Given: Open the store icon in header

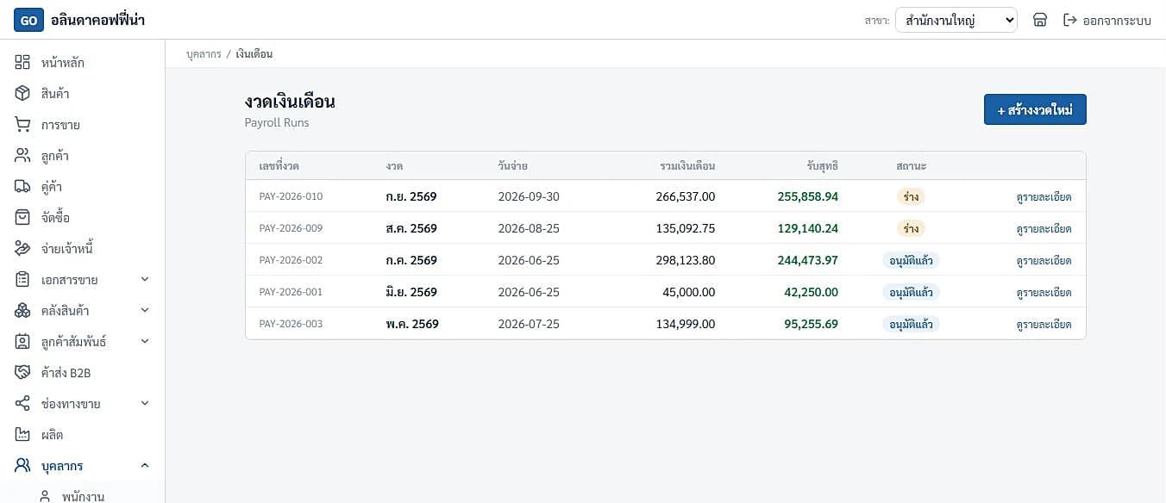Looking at the screenshot, I should click(1040, 20).
